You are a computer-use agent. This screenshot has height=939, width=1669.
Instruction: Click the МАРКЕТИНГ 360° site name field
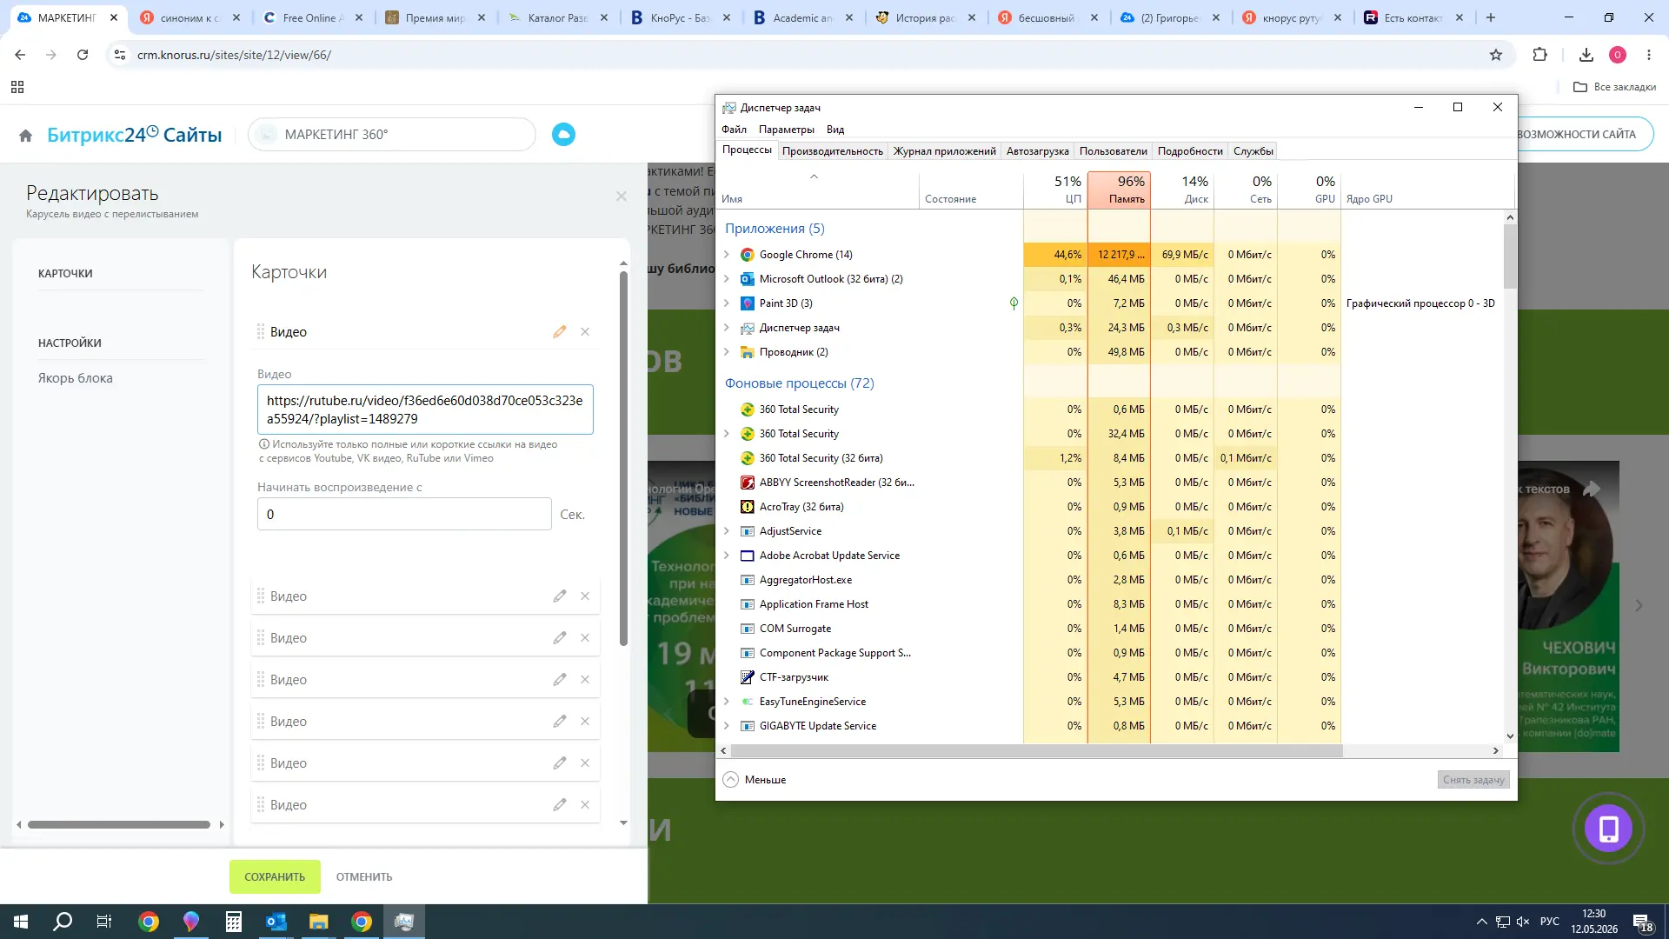pyautogui.click(x=391, y=135)
